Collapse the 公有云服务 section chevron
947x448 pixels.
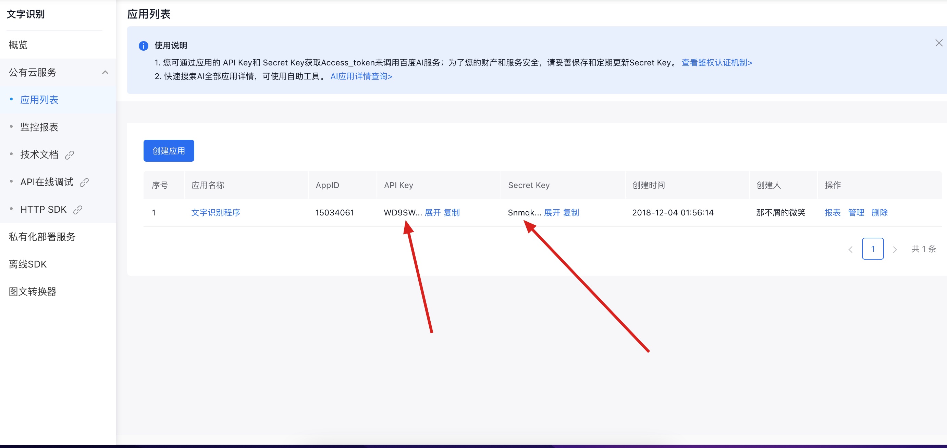pos(105,72)
